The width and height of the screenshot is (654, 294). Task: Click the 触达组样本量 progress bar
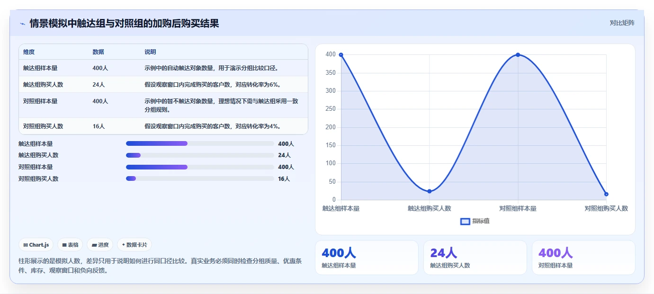[x=200, y=143]
